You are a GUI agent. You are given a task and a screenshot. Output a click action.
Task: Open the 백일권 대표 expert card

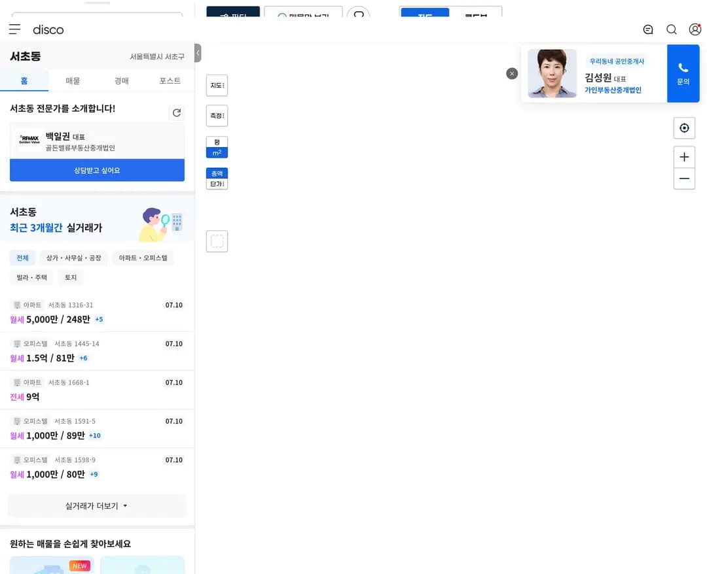pyautogui.click(x=97, y=142)
